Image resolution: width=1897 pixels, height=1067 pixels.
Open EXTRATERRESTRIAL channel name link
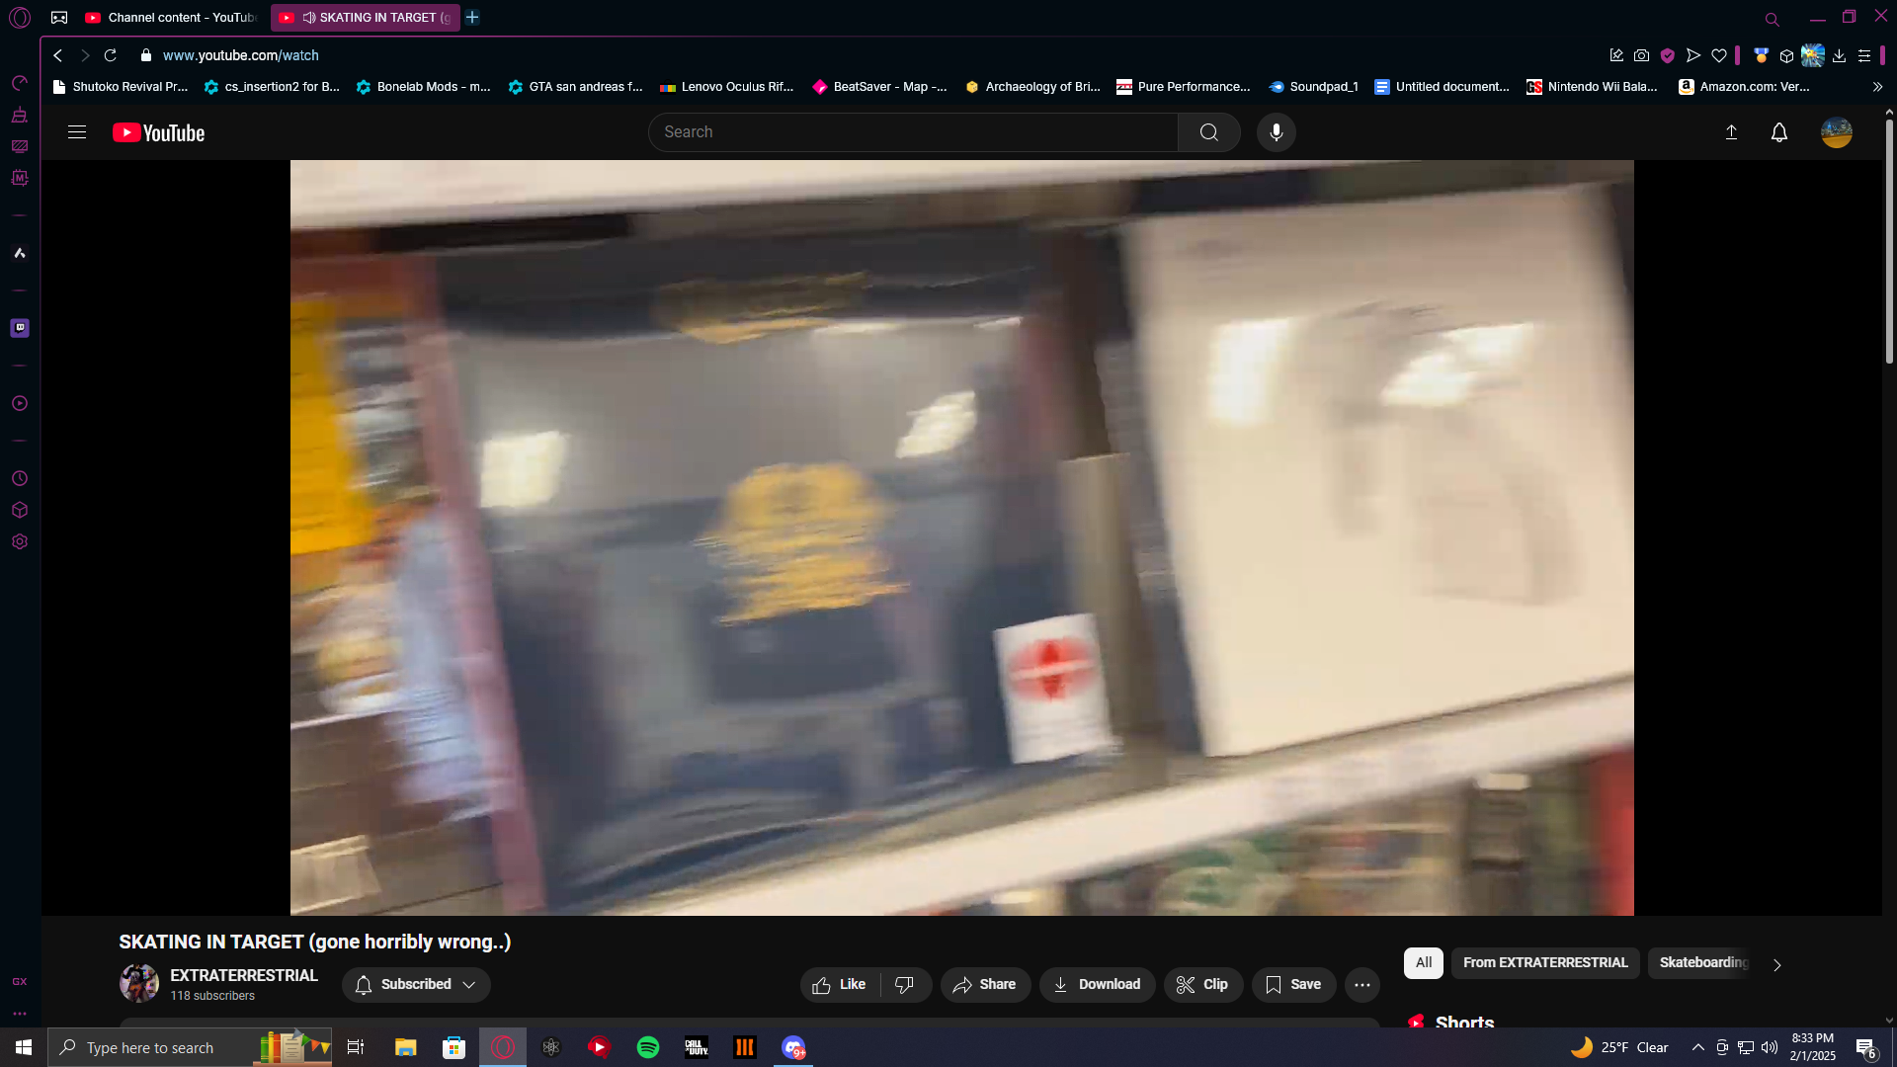coord(243,975)
